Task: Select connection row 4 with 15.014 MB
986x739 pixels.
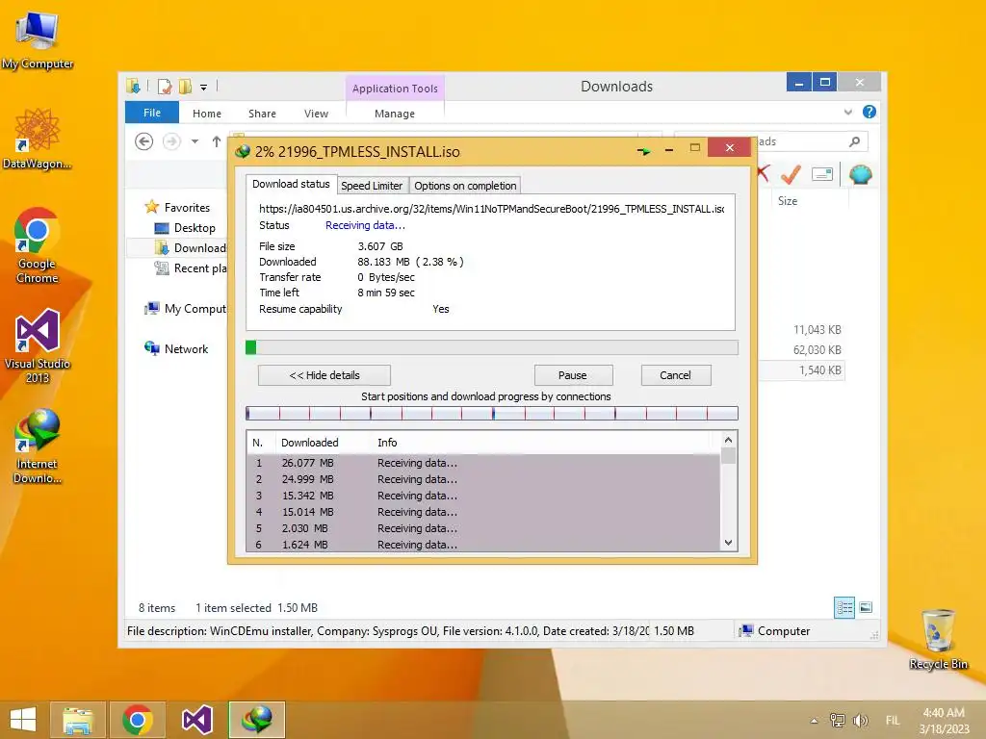Action: click(x=483, y=512)
